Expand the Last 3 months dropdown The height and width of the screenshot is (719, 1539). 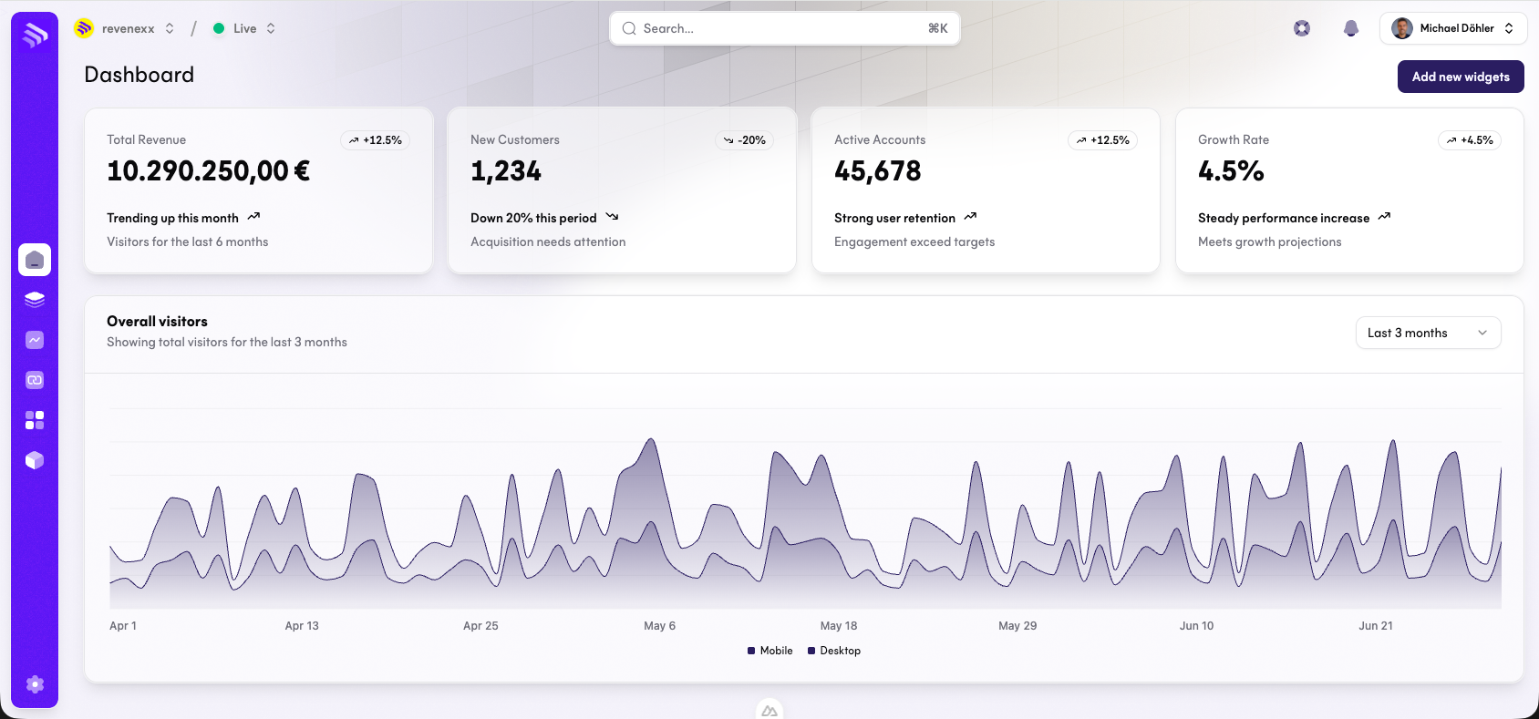(x=1428, y=333)
